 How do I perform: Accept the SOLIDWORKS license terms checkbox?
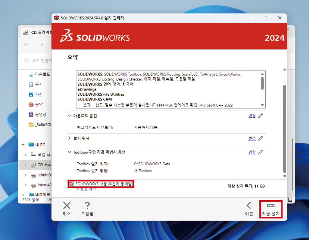[72, 184]
